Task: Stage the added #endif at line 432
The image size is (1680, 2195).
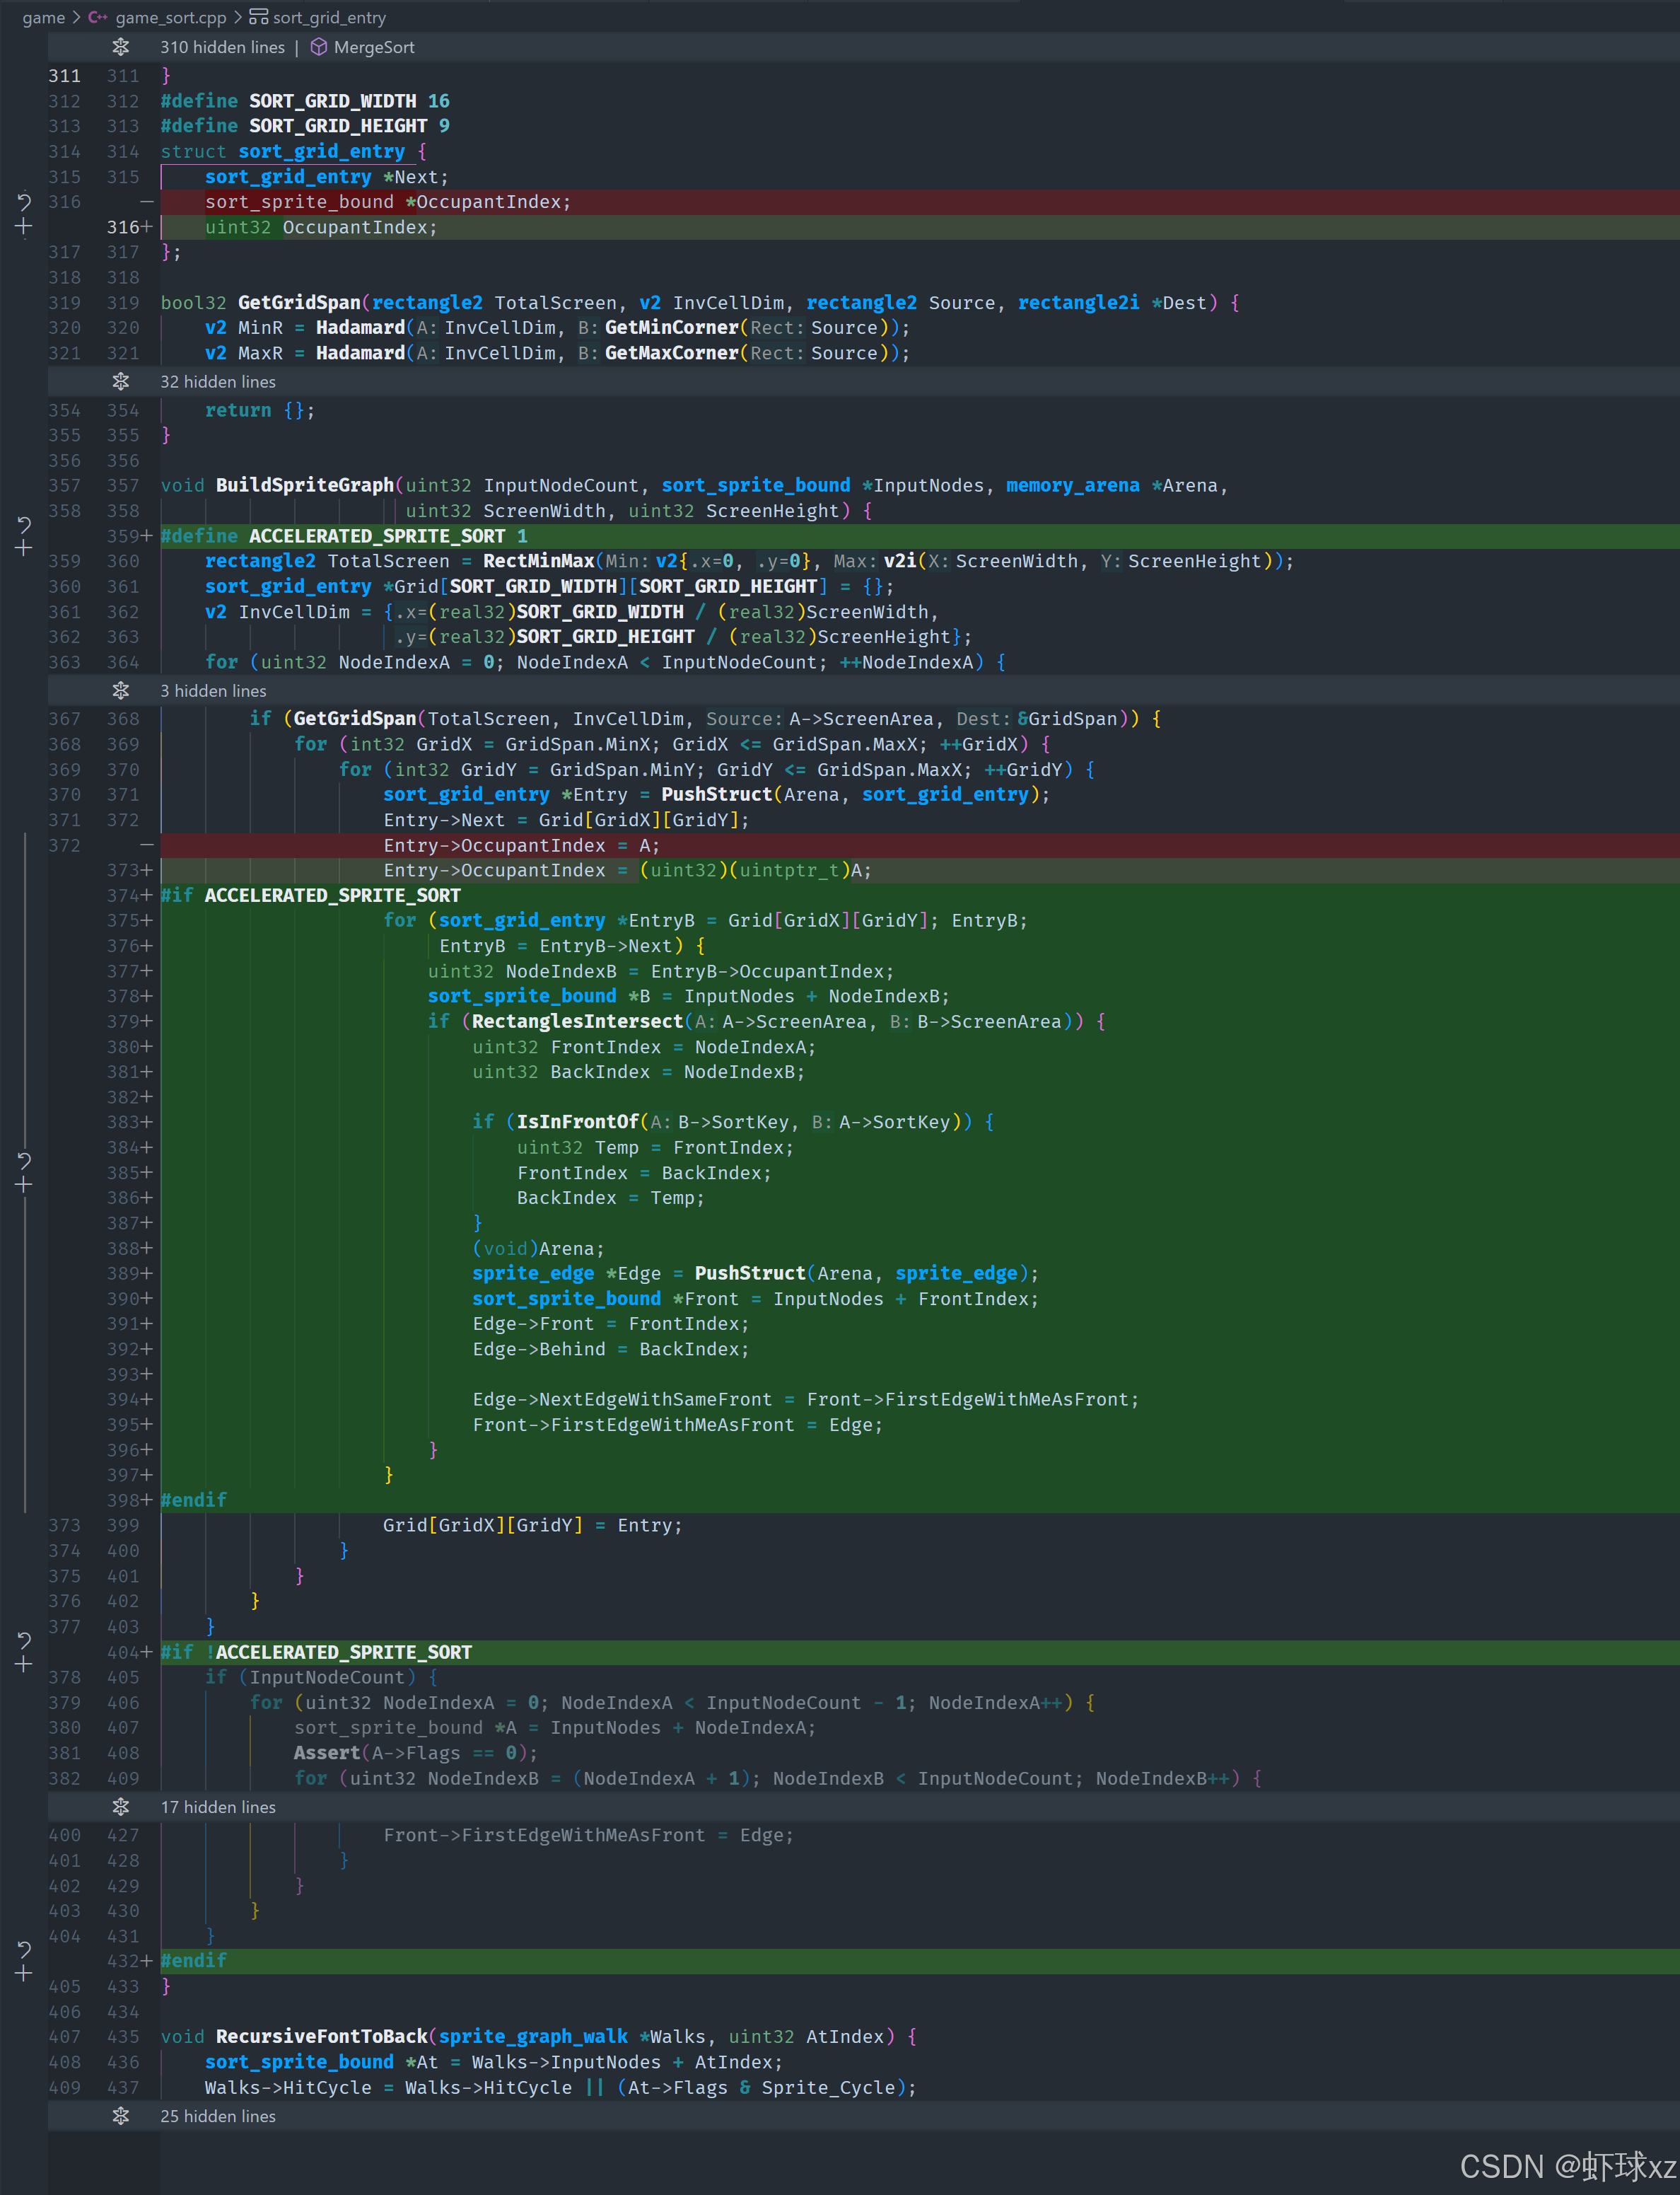Action: 24,1974
